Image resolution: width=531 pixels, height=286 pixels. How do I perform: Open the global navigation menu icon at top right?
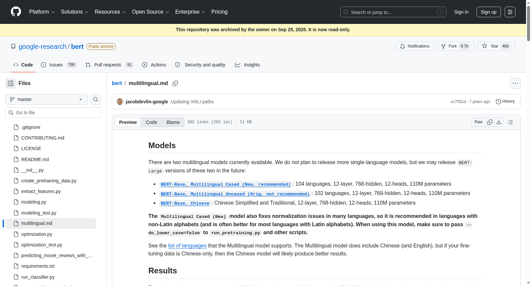pyautogui.click(x=510, y=12)
